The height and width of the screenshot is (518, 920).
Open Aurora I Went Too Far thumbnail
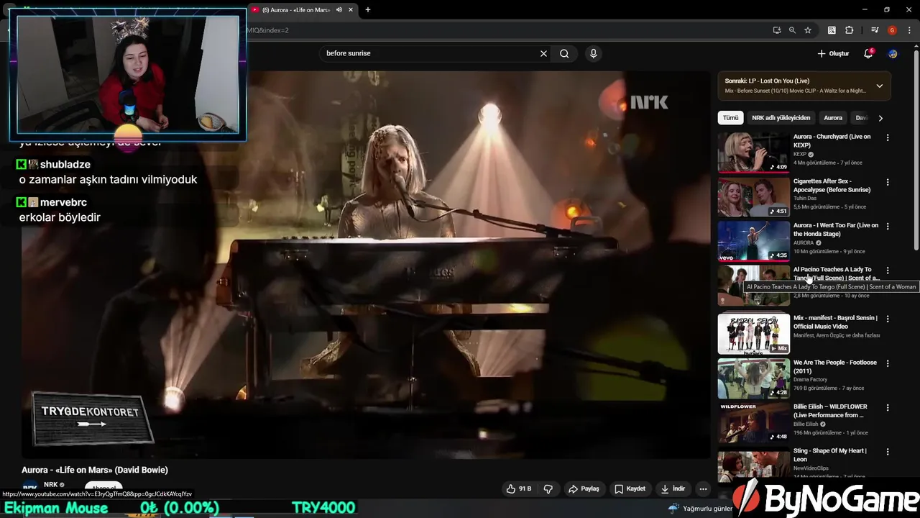pyautogui.click(x=753, y=241)
